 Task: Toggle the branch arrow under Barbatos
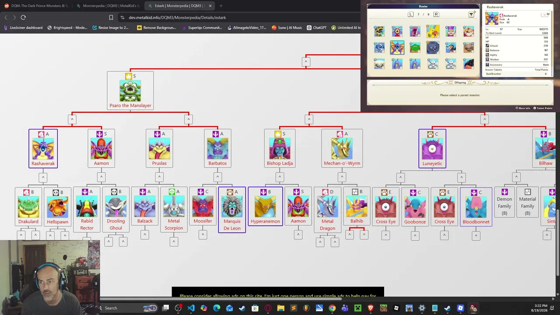(217, 178)
